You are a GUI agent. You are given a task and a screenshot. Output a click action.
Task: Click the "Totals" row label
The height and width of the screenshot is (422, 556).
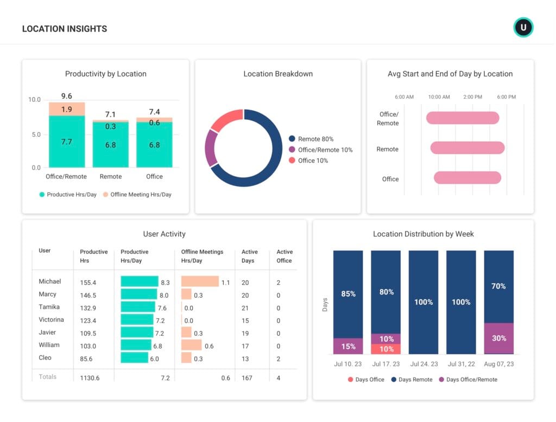(x=48, y=376)
